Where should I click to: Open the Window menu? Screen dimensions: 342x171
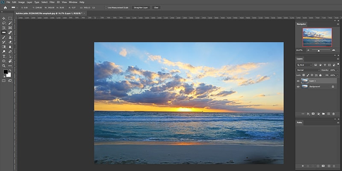pos(73,2)
